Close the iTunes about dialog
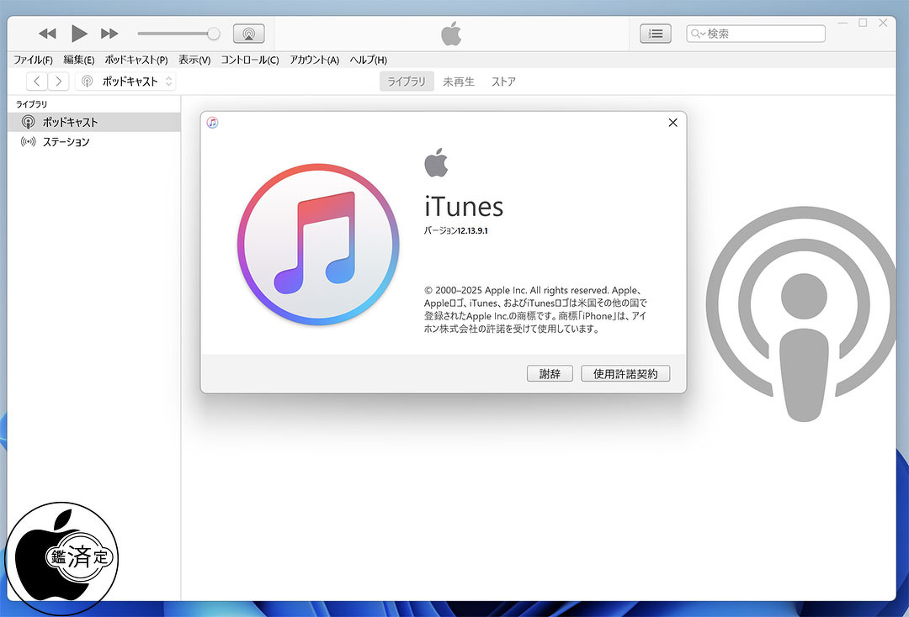 (672, 123)
